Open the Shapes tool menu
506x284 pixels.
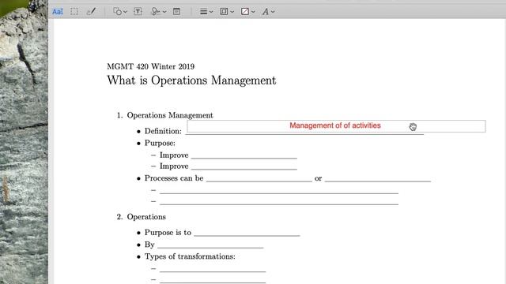click(119, 12)
